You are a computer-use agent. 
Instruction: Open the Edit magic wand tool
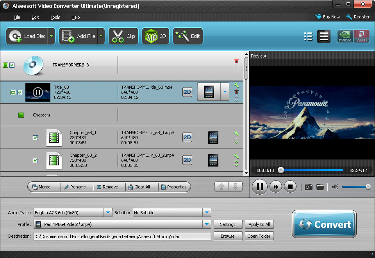pos(188,36)
